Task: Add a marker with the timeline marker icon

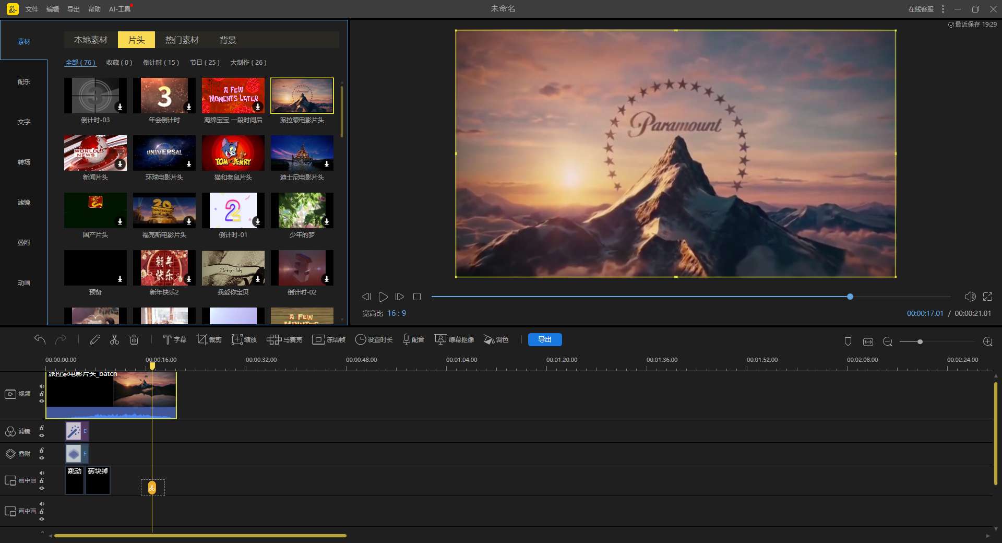Action: [x=848, y=341]
